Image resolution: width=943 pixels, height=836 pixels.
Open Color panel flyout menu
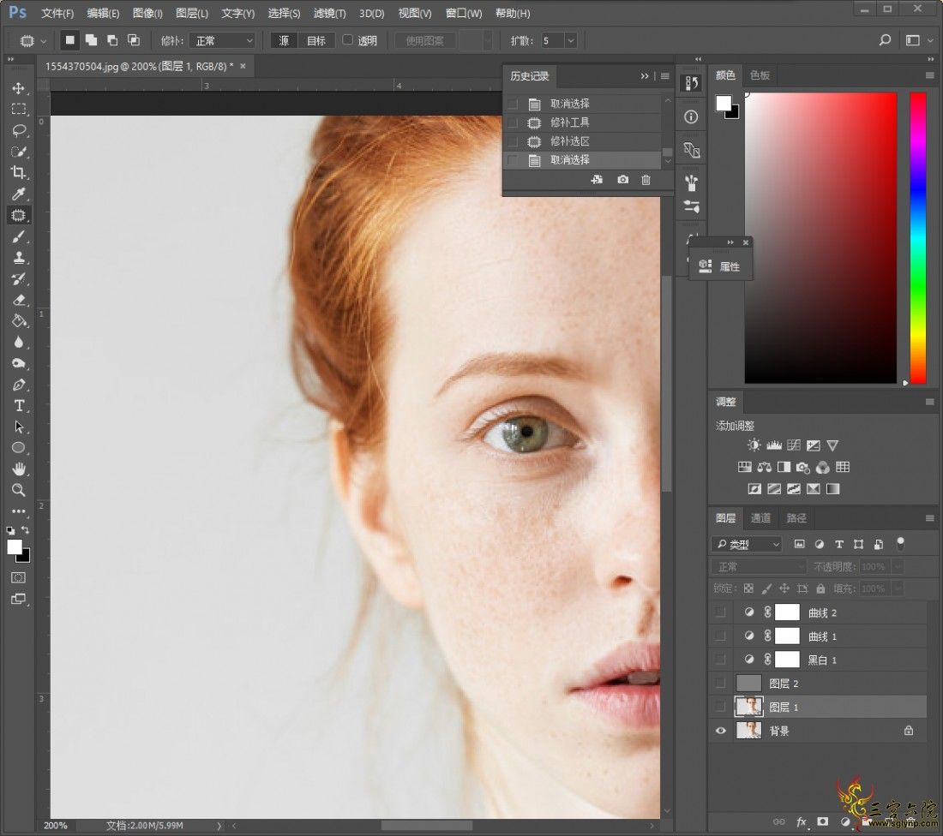pos(930,75)
